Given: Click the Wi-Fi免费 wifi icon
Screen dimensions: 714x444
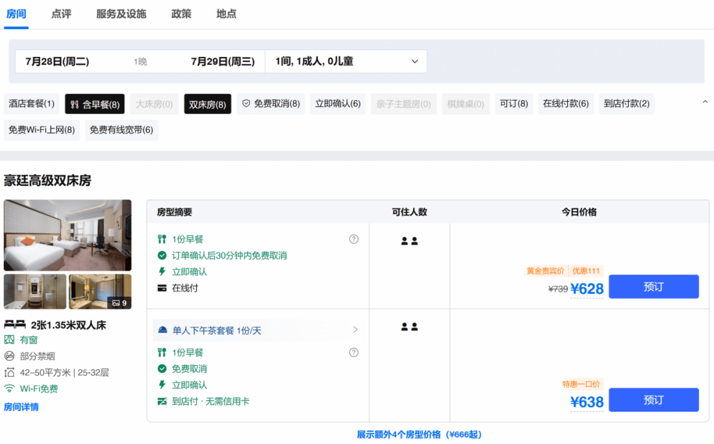Looking at the screenshot, I should click(x=9, y=388).
